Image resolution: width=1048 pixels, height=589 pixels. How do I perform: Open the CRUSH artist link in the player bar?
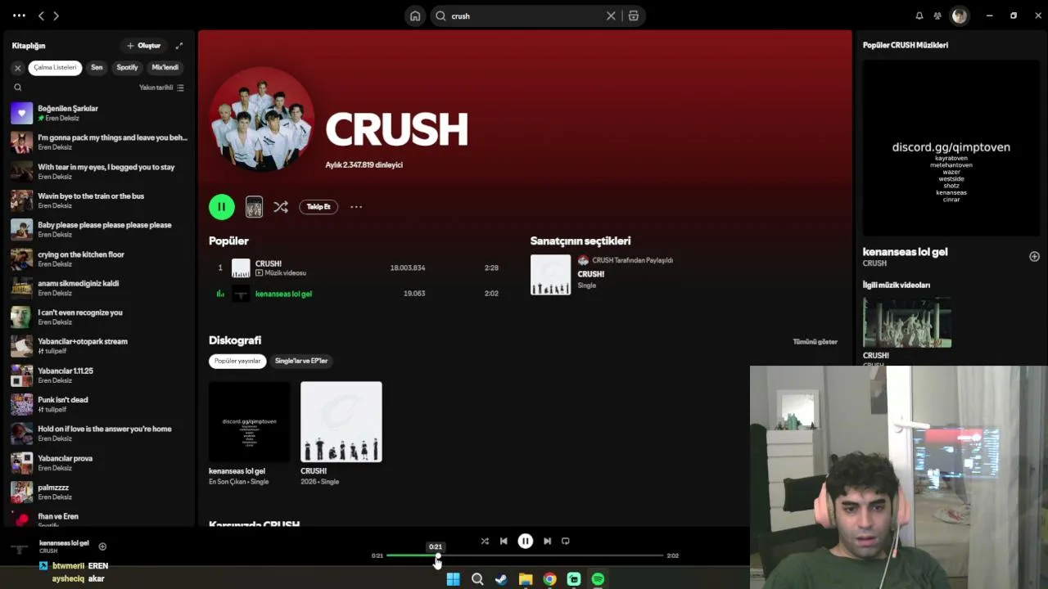coord(48,551)
